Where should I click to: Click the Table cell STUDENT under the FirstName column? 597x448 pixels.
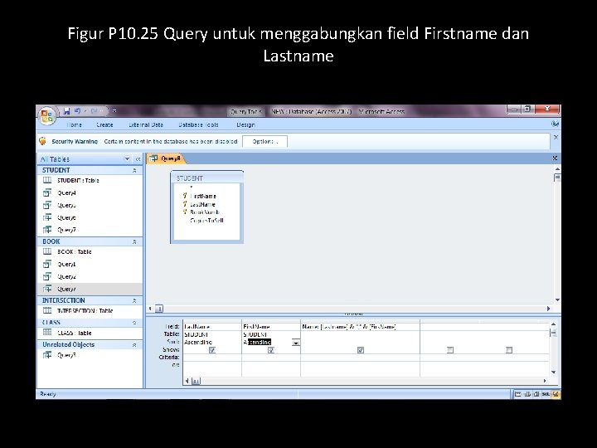pos(270,334)
